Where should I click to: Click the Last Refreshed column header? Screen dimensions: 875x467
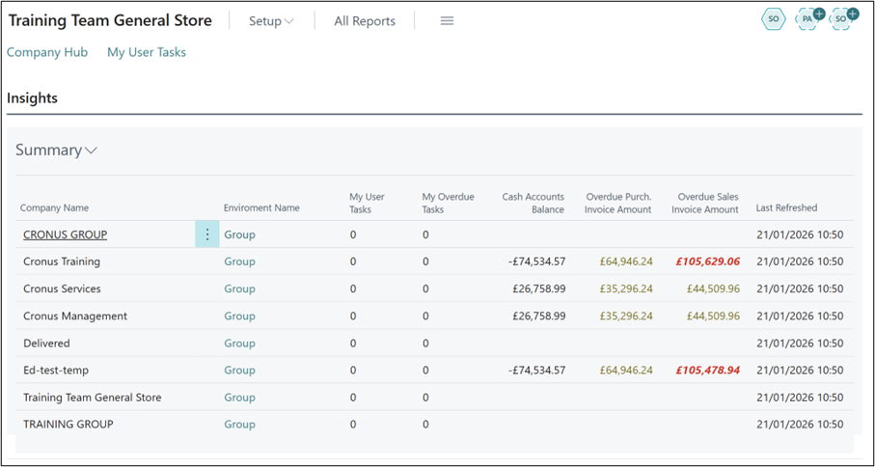tap(786, 207)
